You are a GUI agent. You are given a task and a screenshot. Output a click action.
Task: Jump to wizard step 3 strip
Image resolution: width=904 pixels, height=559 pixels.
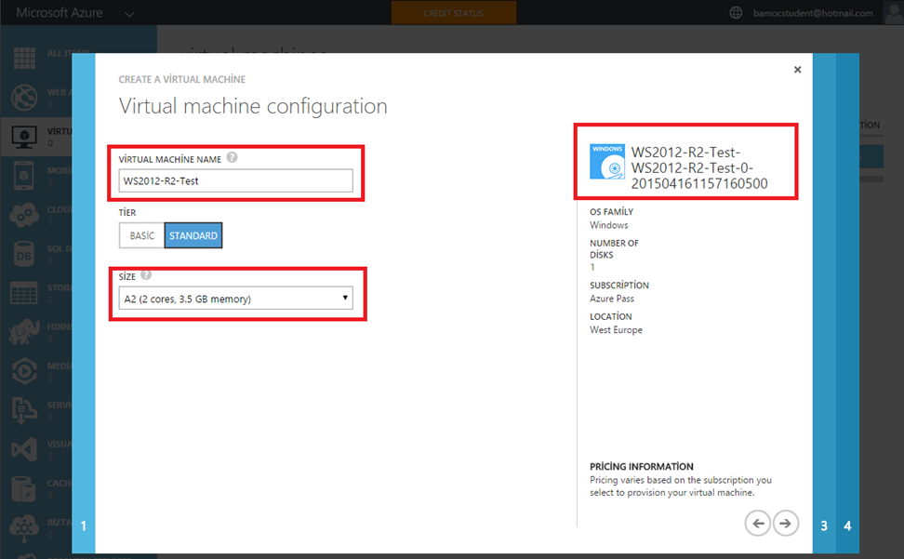click(x=824, y=303)
